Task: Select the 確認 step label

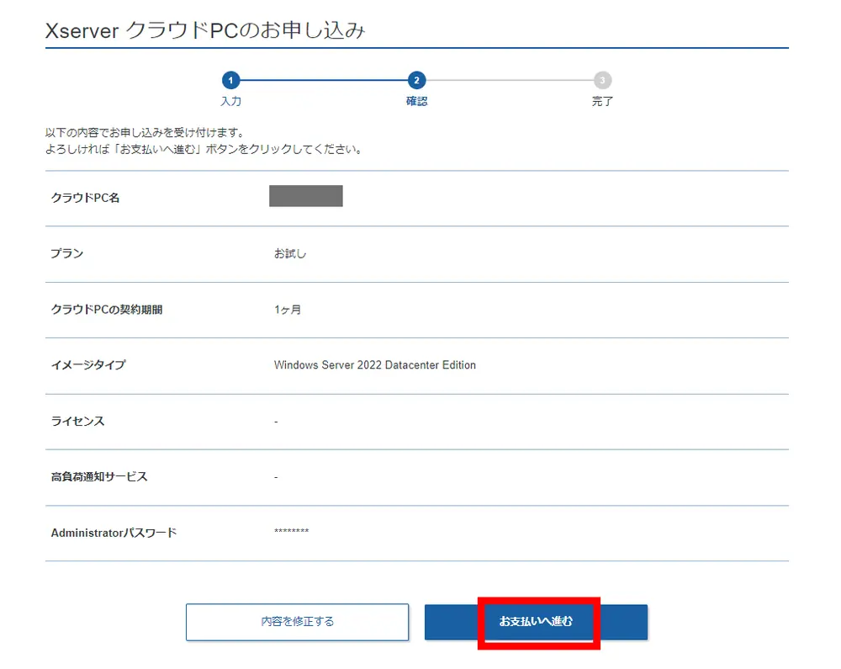Action: [x=415, y=101]
